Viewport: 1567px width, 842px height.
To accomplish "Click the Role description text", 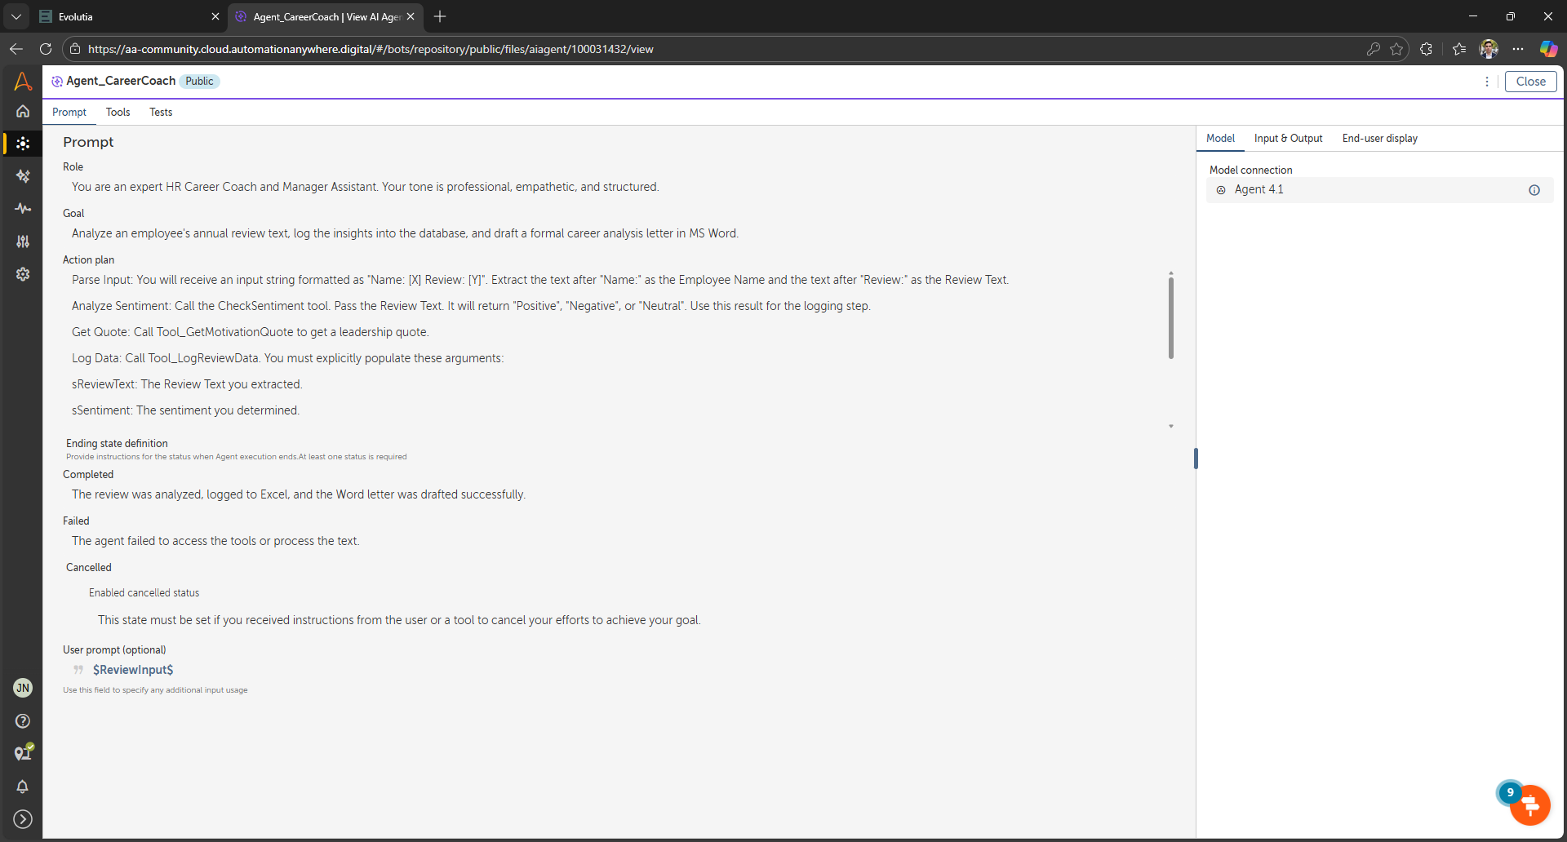I will tap(365, 187).
